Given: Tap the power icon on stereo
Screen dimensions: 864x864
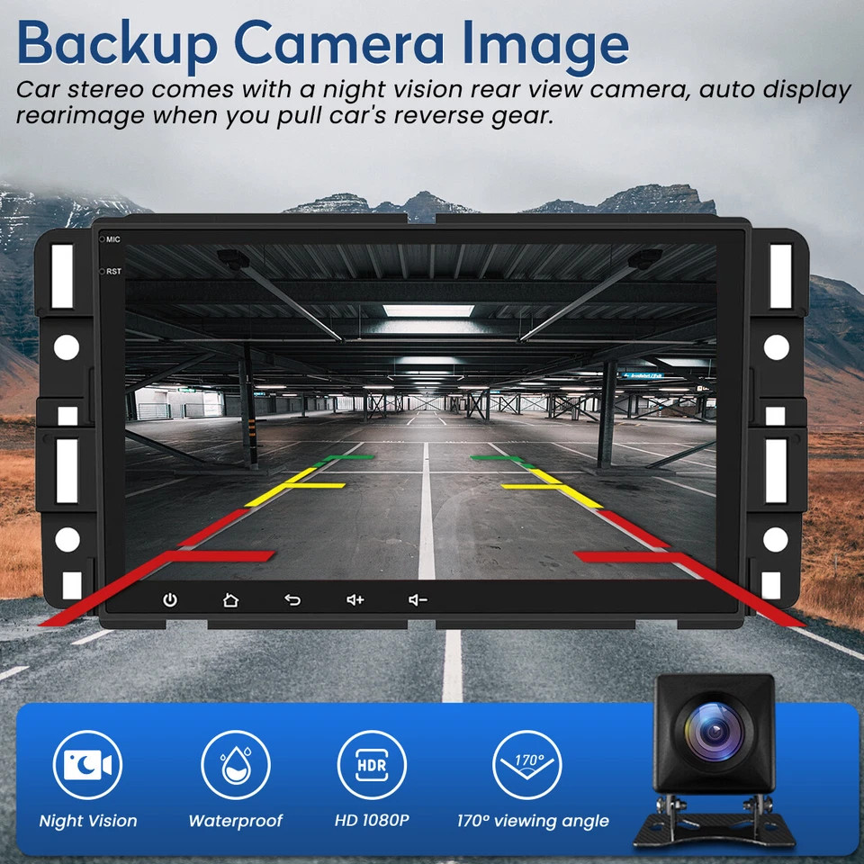Looking at the screenshot, I should [170, 599].
